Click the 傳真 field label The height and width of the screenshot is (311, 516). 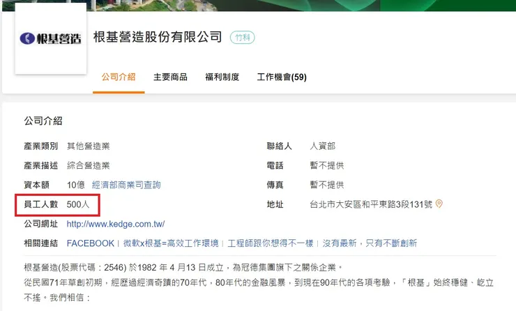tap(275, 185)
